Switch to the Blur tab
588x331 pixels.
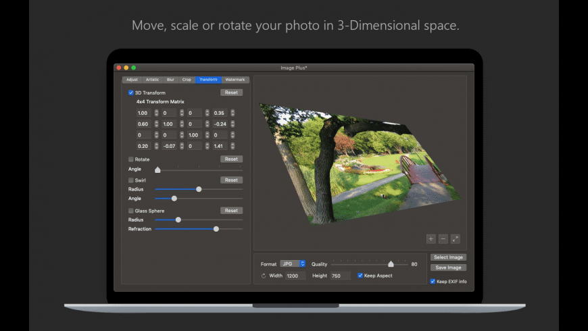[x=170, y=80]
